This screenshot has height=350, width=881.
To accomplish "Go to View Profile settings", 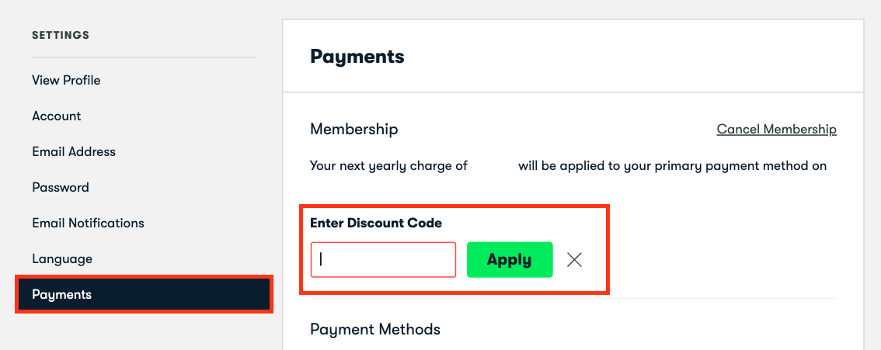I will point(66,80).
